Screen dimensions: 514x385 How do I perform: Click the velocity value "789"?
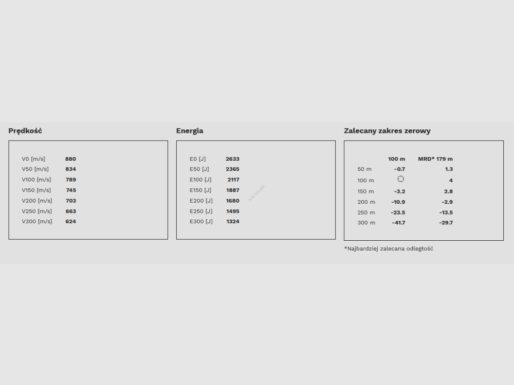pos(70,180)
